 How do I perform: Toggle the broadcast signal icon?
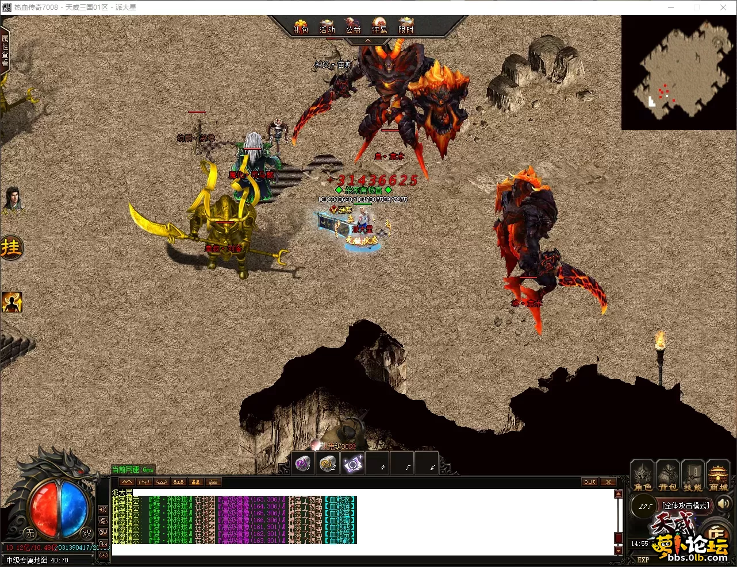[103, 555]
